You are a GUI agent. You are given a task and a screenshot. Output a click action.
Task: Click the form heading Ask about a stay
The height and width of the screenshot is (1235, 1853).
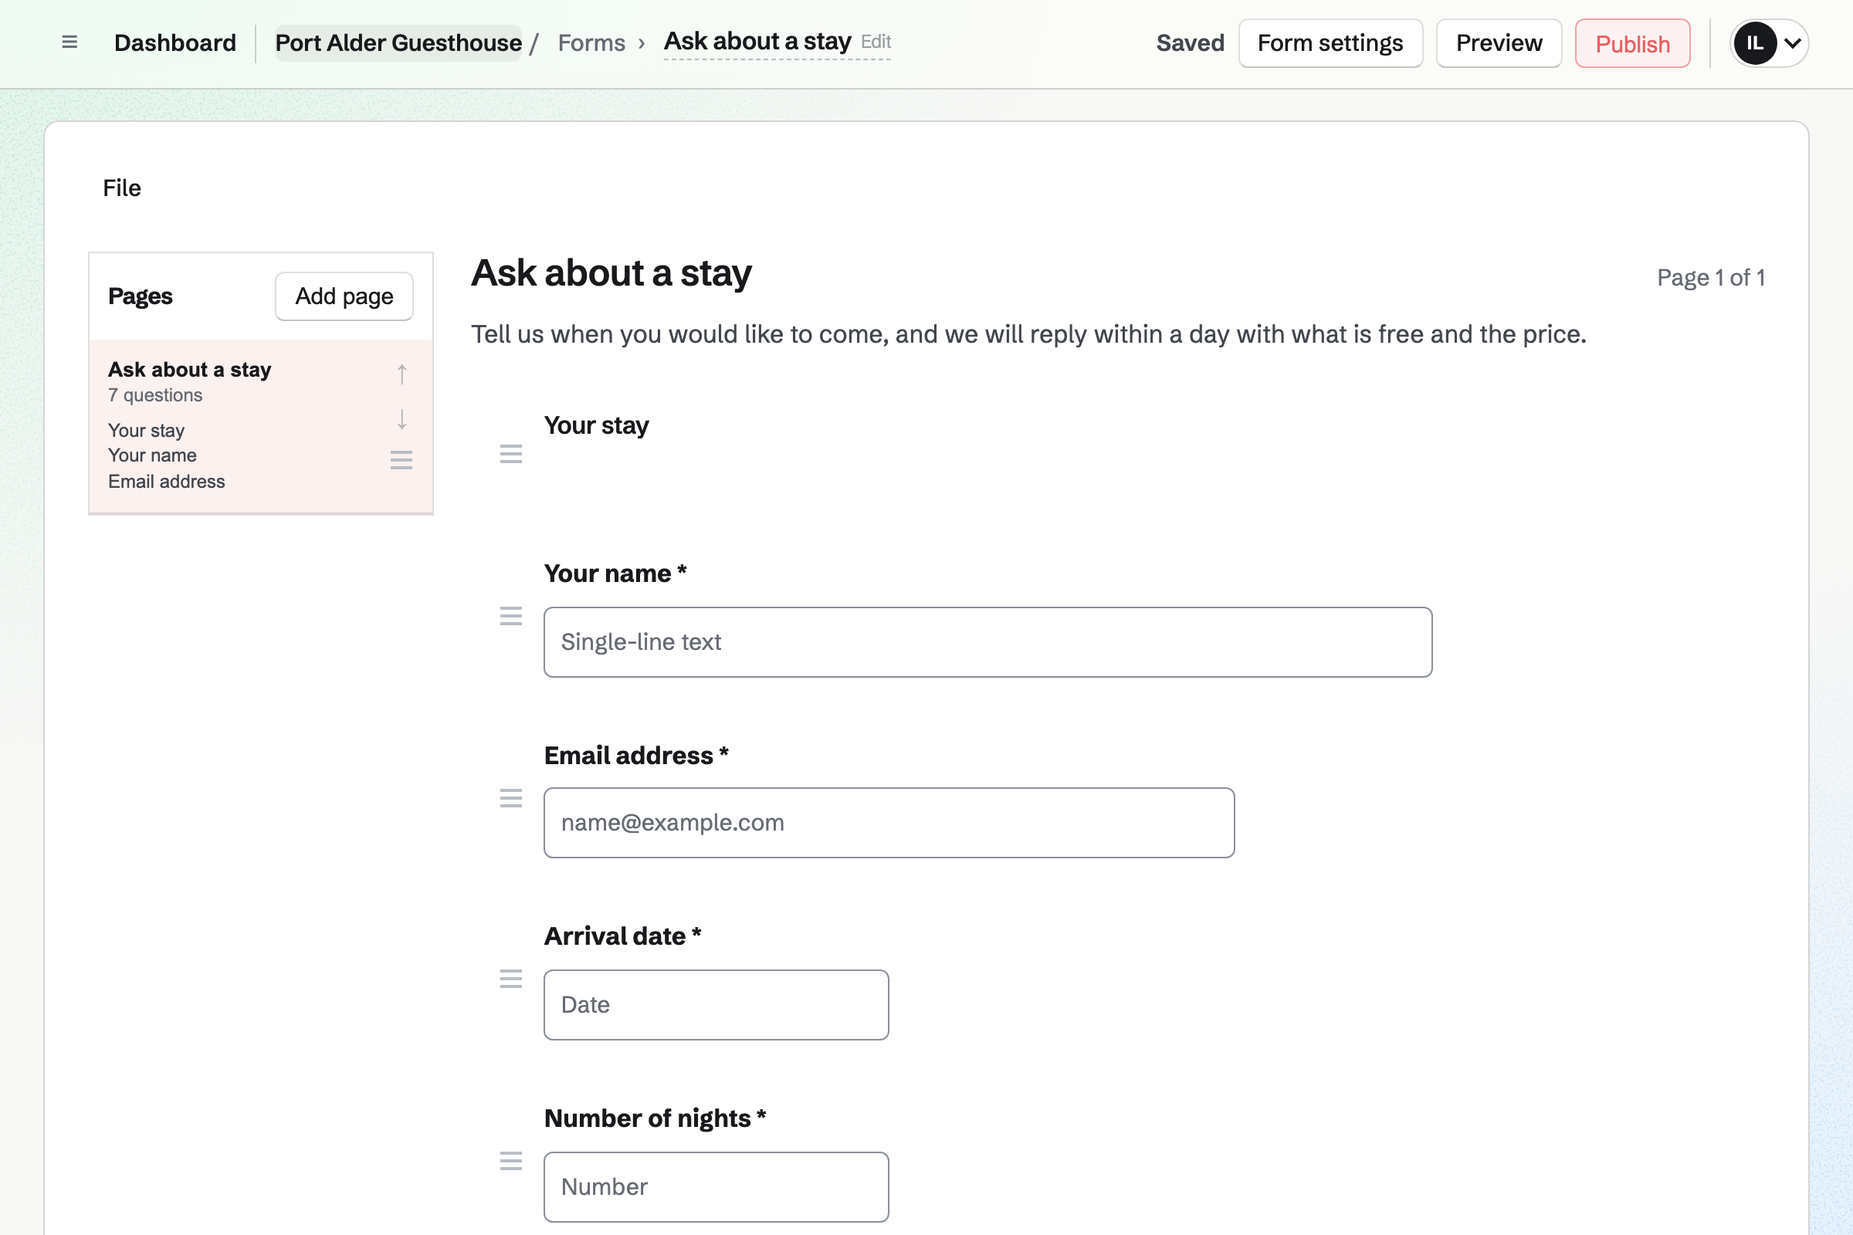[x=611, y=274]
